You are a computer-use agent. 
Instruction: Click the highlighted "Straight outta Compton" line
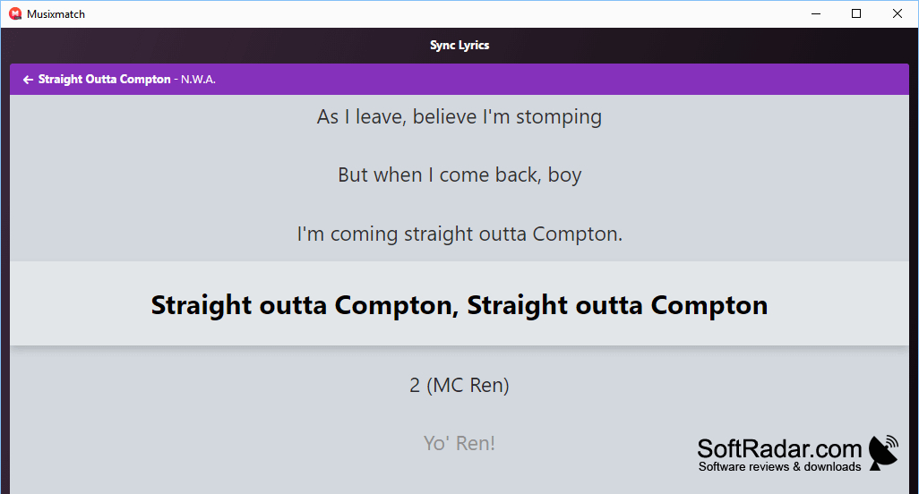tap(459, 303)
